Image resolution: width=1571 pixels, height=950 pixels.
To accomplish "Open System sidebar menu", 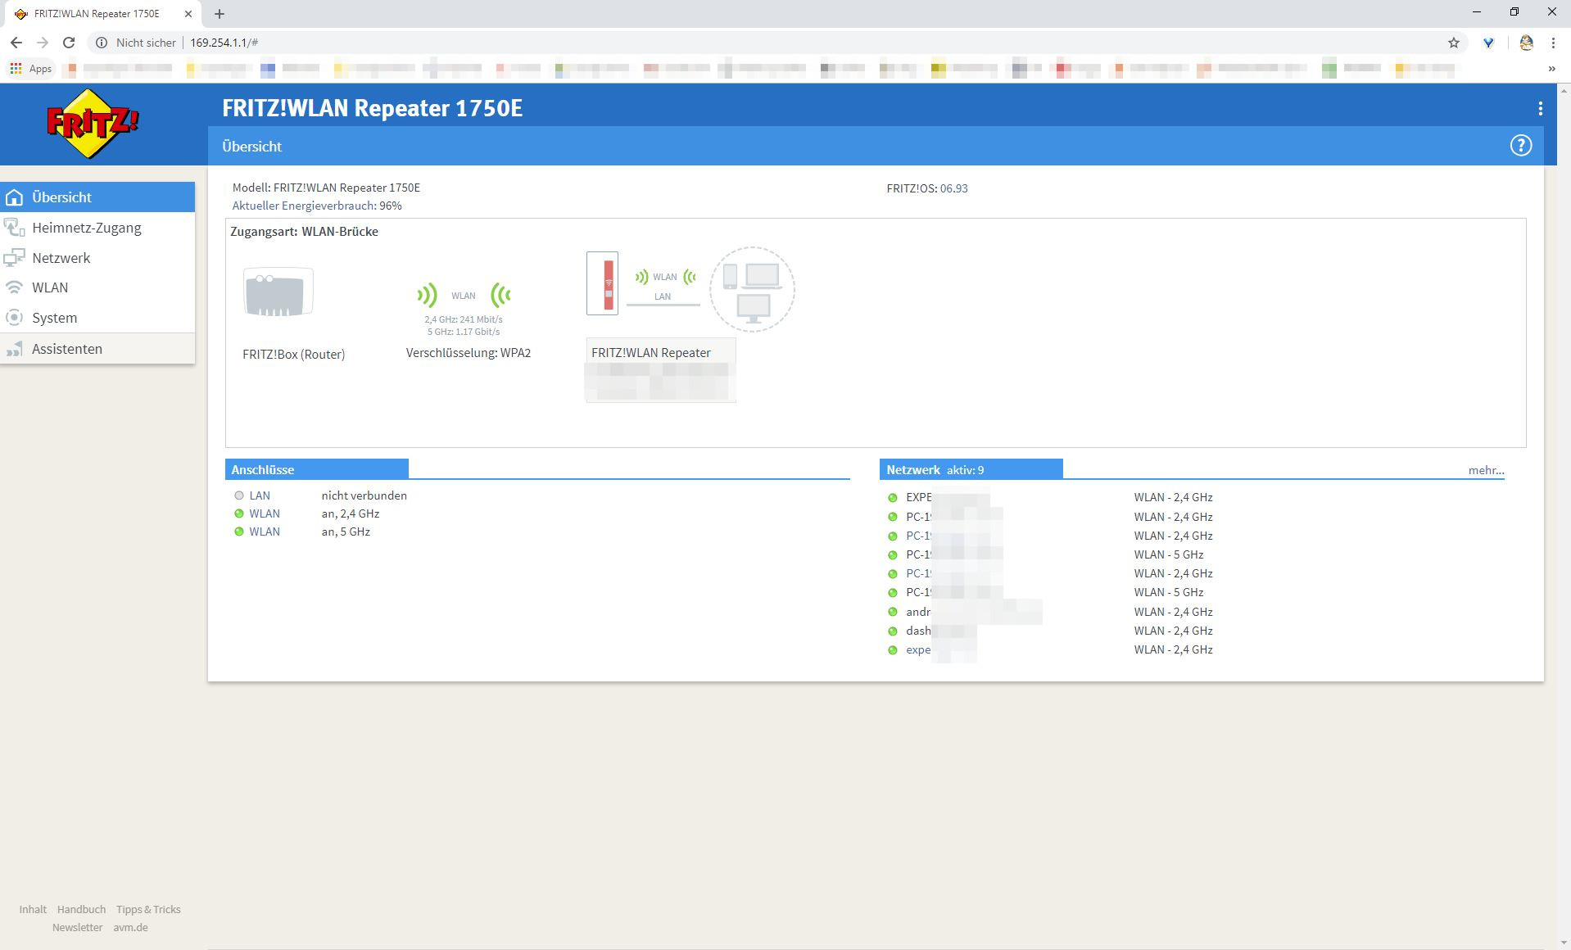I will tap(97, 318).
